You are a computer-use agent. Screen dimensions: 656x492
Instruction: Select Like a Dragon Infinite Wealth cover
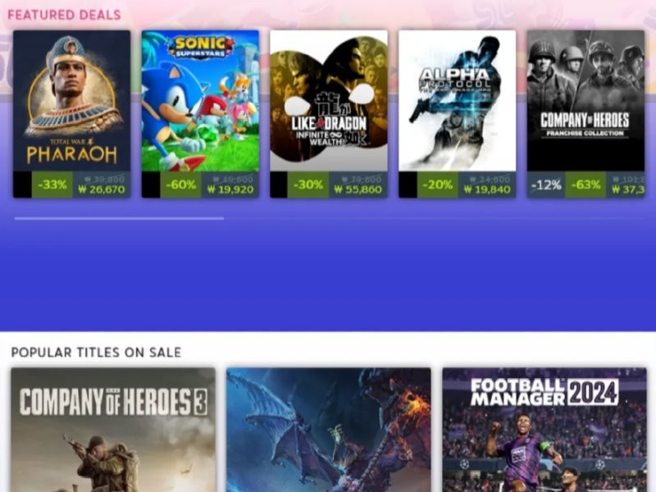point(329,100)
